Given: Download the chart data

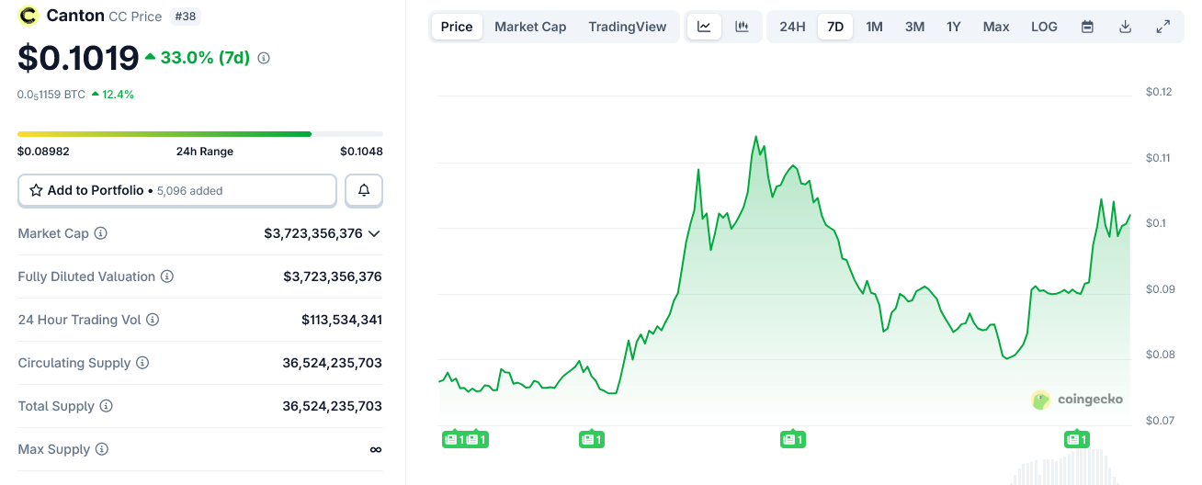Looking at the screenshot, I should click(1125, 27).
